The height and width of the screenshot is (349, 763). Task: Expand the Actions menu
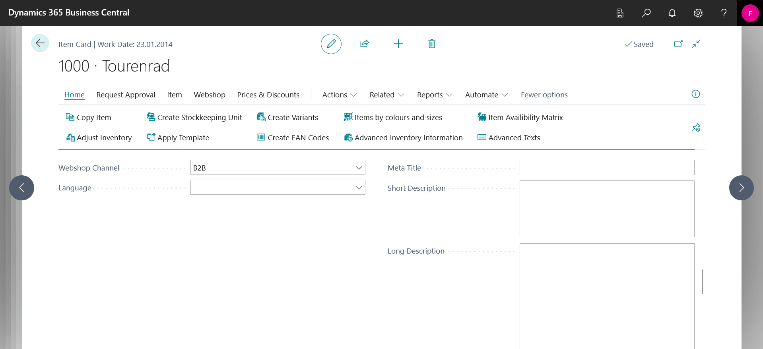click(x=340, y=95)
